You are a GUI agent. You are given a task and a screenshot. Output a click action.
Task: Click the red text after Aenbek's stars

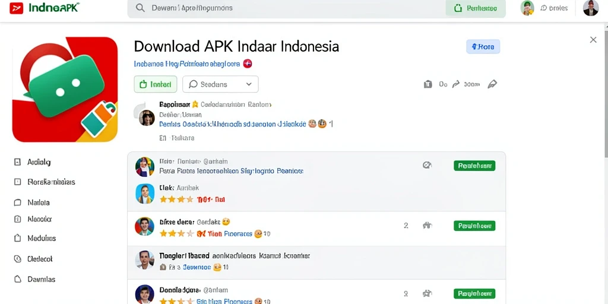211,199
